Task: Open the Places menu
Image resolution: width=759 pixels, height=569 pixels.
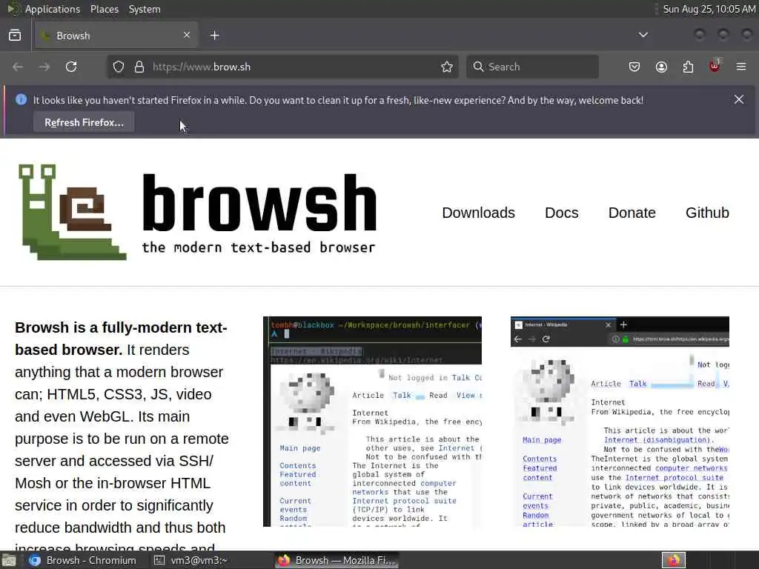Action: coord(104,9)
